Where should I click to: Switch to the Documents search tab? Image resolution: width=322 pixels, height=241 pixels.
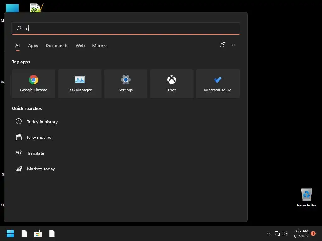[x=57, y=46]
